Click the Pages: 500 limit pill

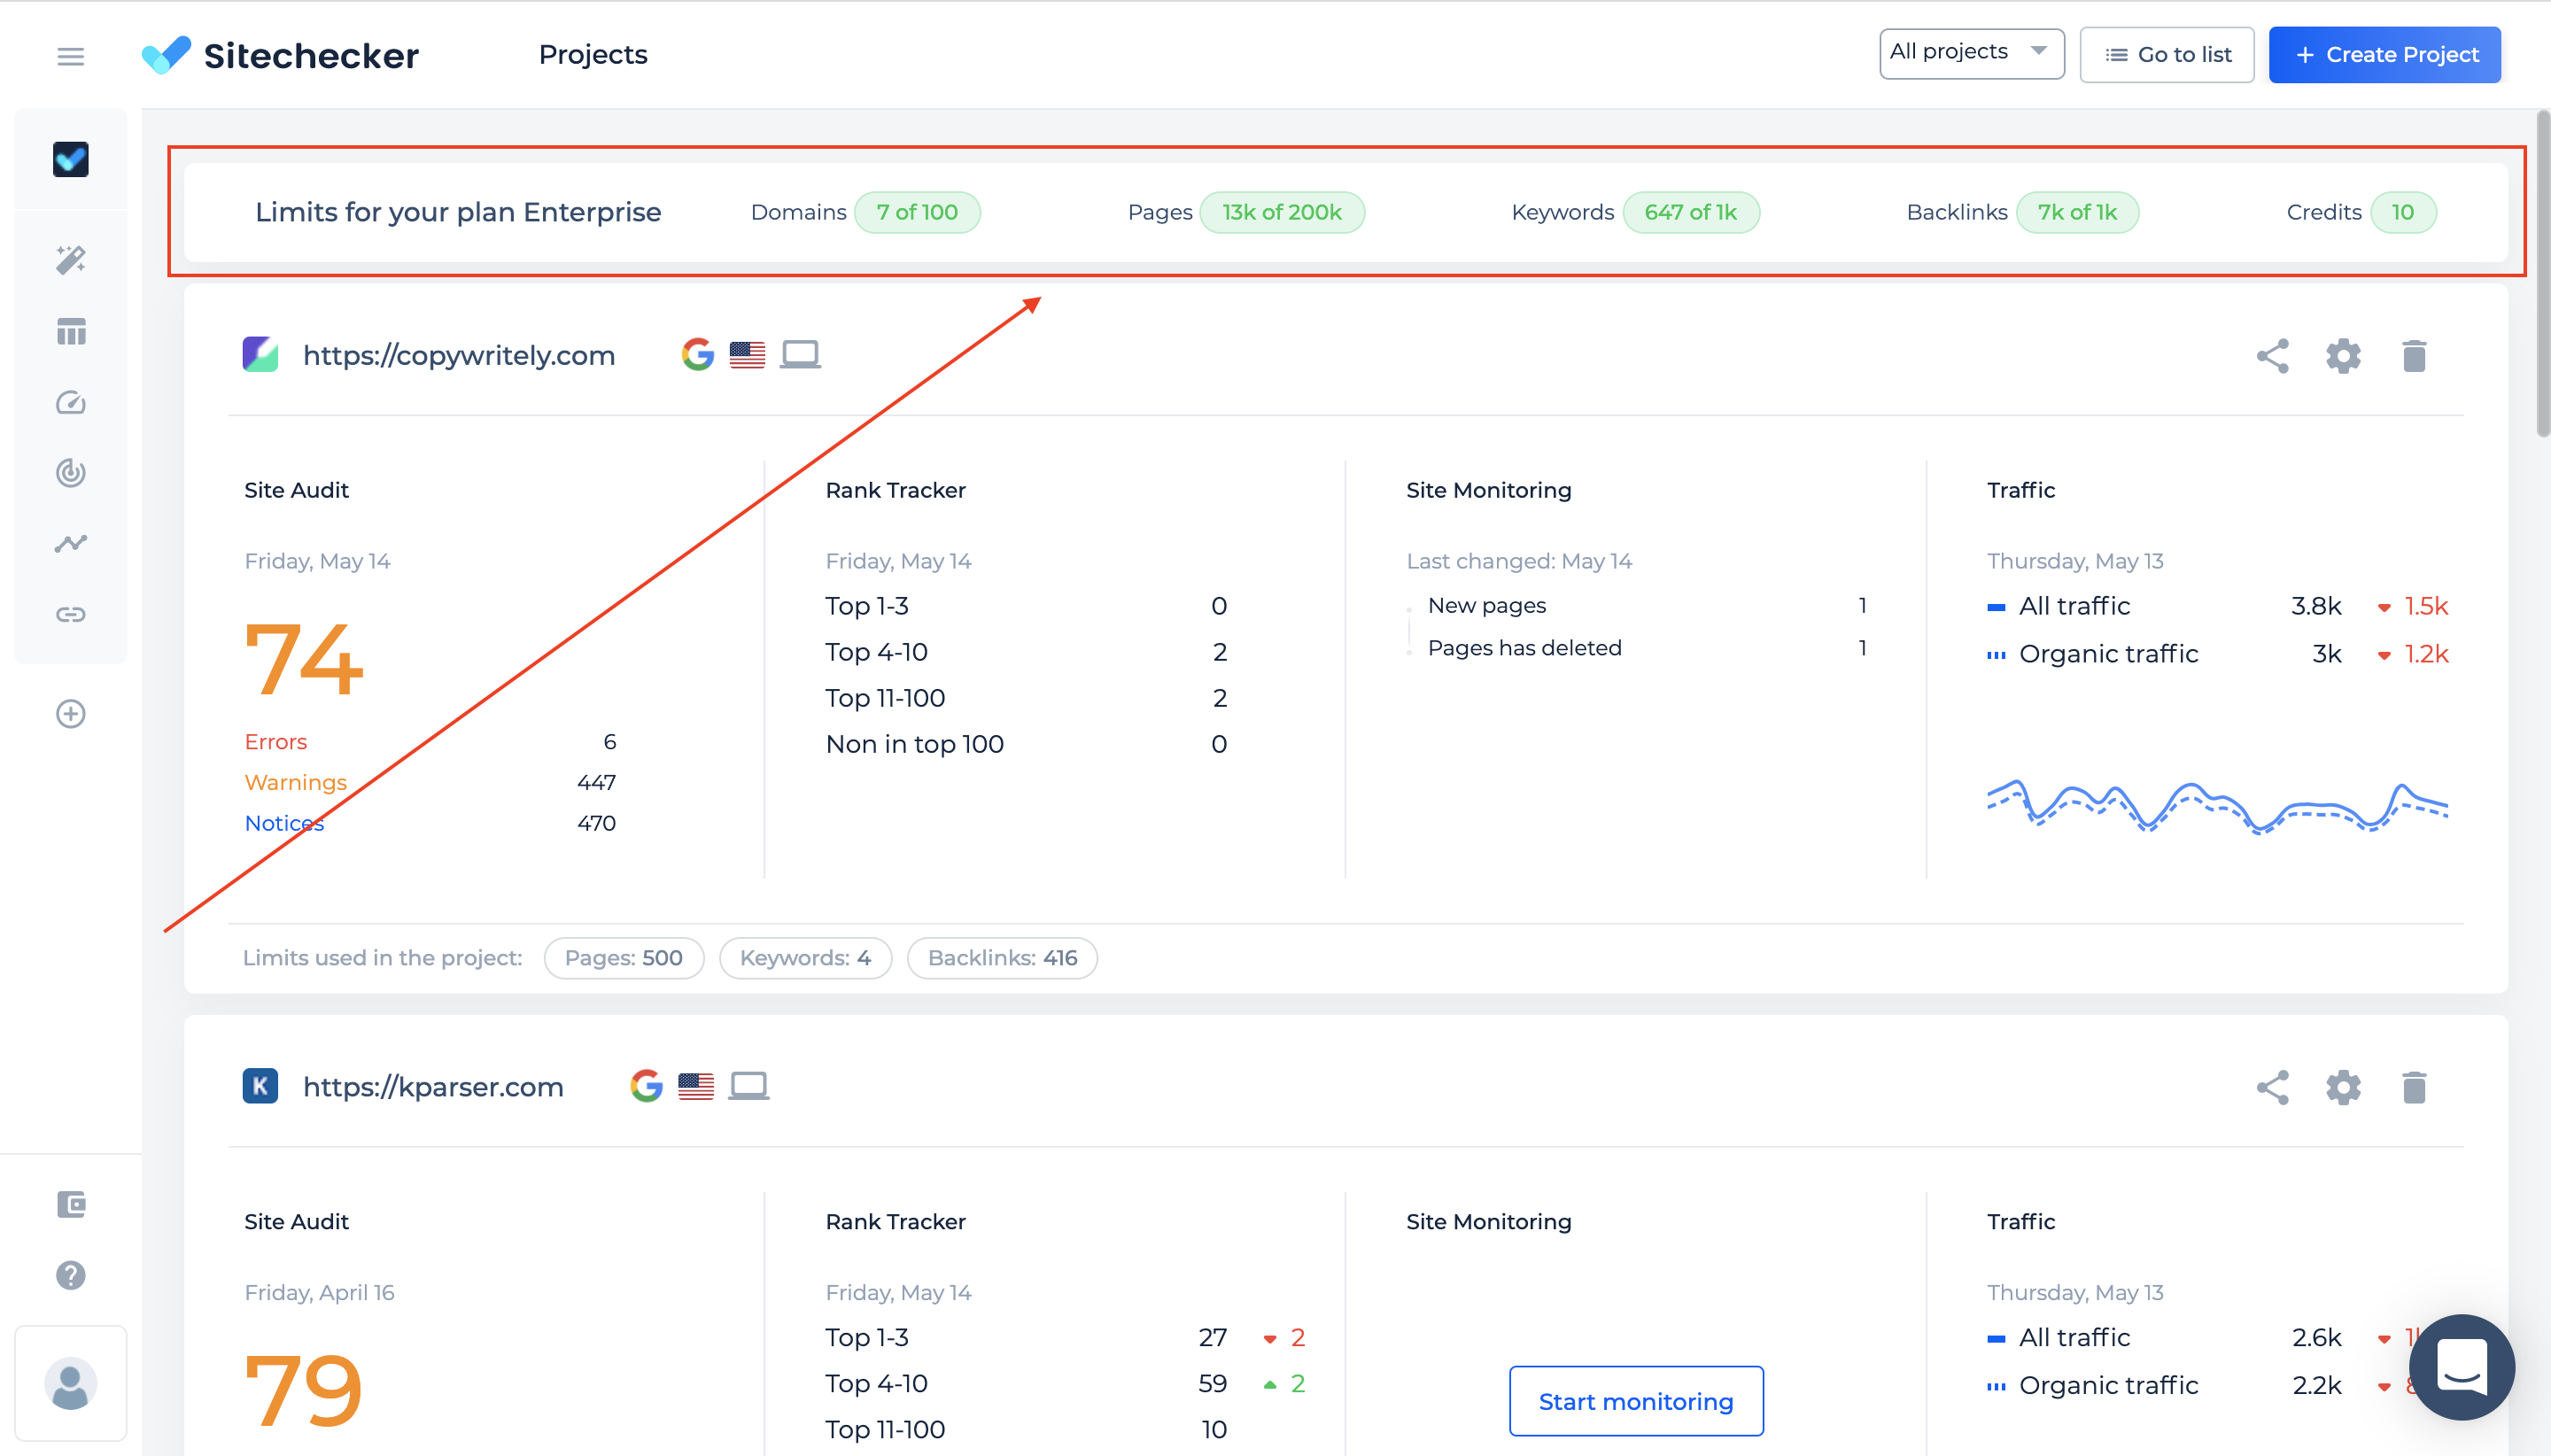click(624, 958)
